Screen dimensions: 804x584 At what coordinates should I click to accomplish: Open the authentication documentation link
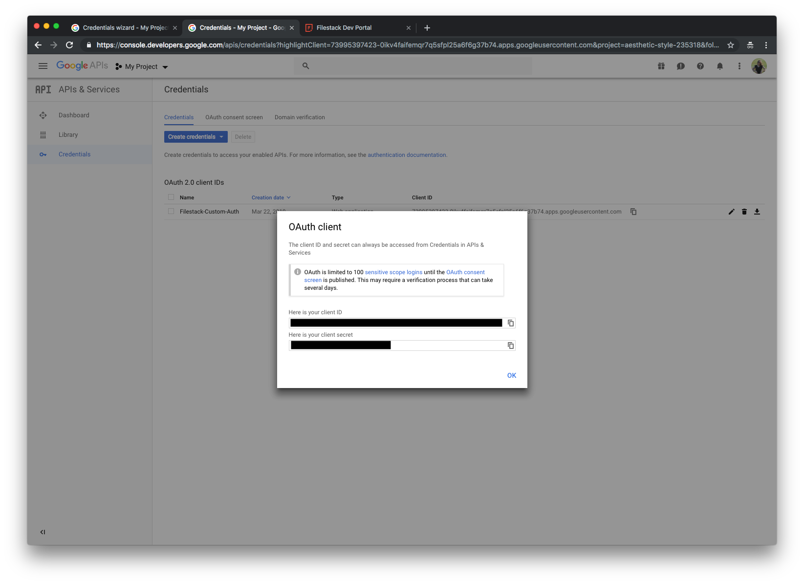(x=407, y=155)
